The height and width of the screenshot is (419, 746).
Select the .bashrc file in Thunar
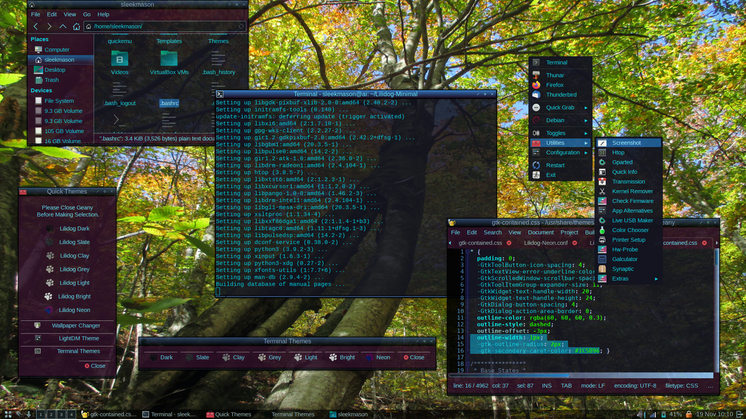(x=169, y=103)
